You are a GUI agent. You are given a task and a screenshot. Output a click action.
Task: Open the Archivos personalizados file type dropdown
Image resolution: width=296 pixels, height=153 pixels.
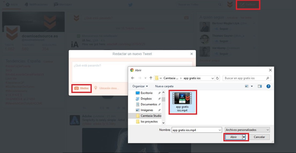[x=247, y=130]
